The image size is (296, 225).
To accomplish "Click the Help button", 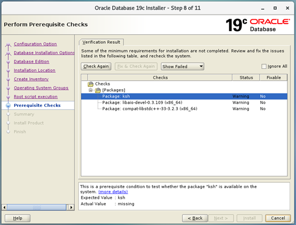I will click(18, 218).
